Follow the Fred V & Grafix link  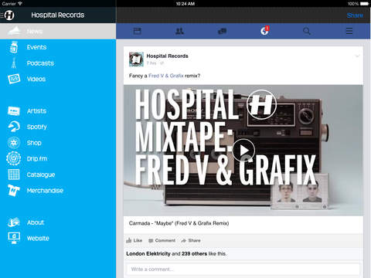coord(166,76)
